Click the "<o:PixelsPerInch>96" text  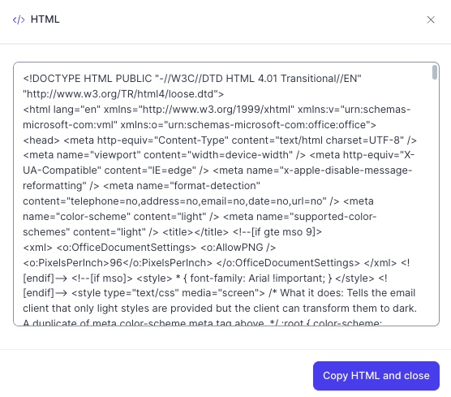tap(73, 263)
